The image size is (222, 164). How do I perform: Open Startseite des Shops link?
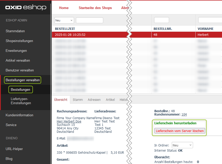(95, 8)
